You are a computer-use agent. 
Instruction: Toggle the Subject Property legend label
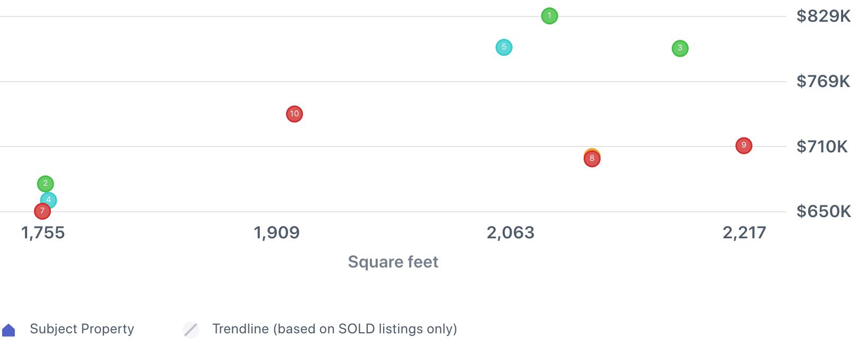(x=82, y=329)
